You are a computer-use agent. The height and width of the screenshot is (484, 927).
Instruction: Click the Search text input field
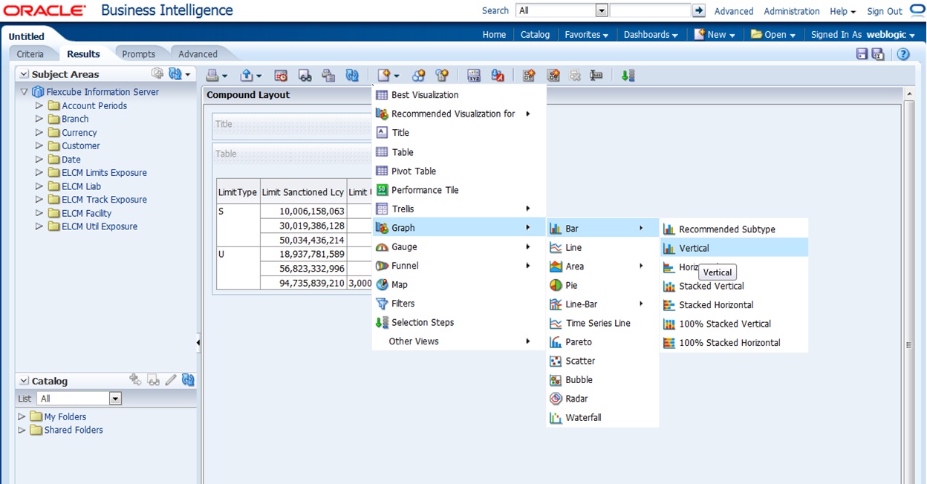coord(650,10)
